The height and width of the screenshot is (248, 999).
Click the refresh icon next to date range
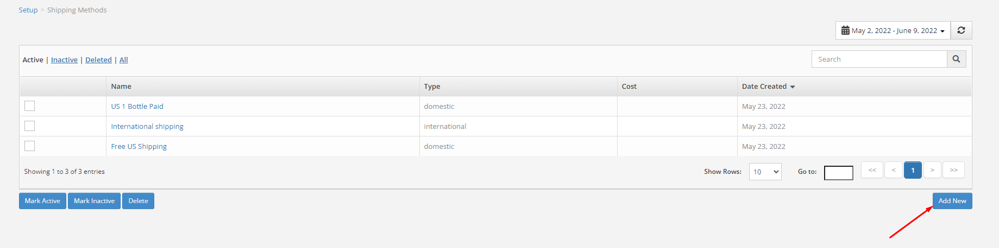[961, 30]
